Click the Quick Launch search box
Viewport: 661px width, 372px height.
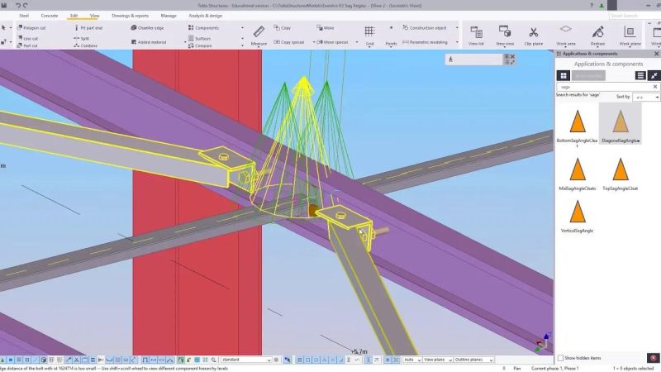[634, 16]
